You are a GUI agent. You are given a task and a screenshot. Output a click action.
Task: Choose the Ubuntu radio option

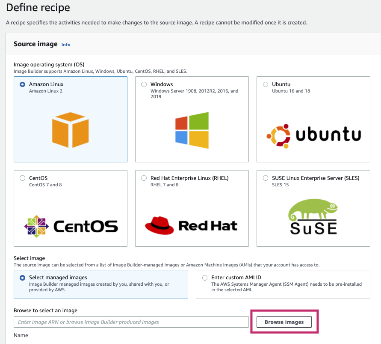pos(266,84)
